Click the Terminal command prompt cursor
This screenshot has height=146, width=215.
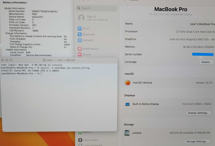(41, 74)
